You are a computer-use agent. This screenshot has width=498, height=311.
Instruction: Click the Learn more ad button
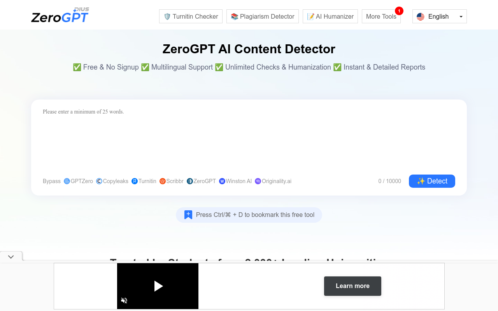pyautogui.click(x=352, y=286)
